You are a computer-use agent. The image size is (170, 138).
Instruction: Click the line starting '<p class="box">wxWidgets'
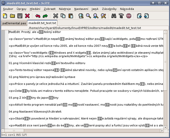point(86,53)
